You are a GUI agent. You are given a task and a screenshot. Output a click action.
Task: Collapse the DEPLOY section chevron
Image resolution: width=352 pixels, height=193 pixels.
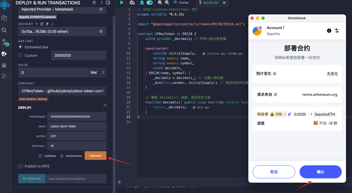105,105
